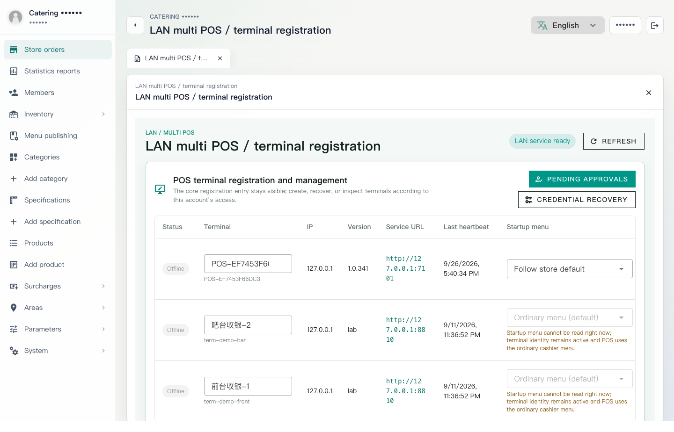
Task: Expand the System submenu chevron
Action: click(103, 351)
